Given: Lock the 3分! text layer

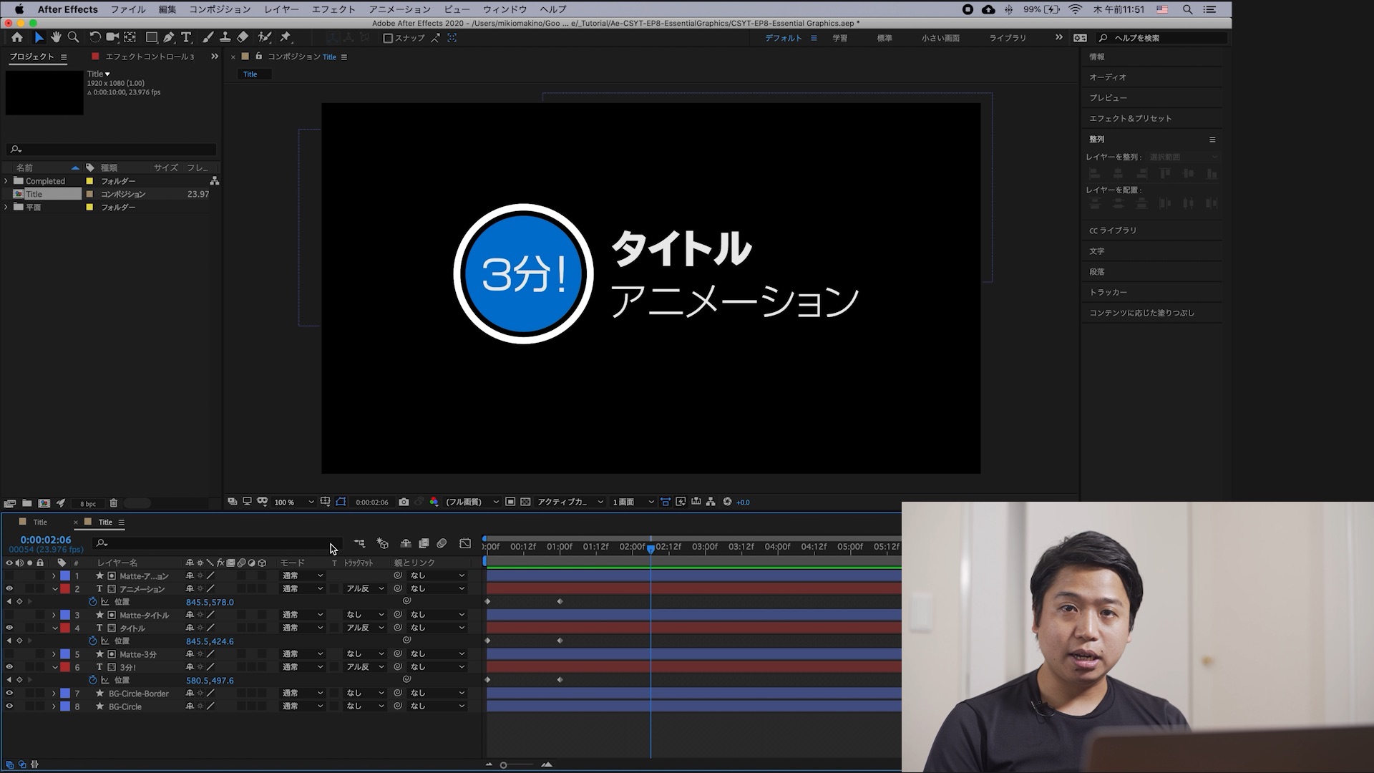Looking at the screenshot, I should [x=40, y=667].
